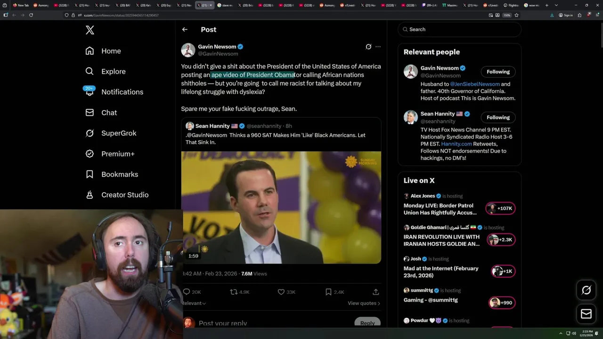
Task: Open SuperGrok in sidebar
Action: coord(111,133)
